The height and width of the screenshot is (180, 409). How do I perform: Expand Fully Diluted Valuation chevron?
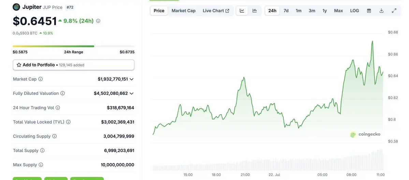pyautogui.click(x=131, y=93)
